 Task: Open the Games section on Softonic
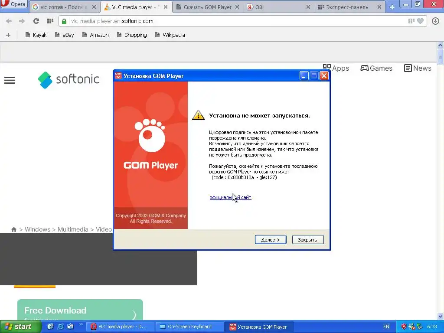pyautogui.click(x=376, y=68)
